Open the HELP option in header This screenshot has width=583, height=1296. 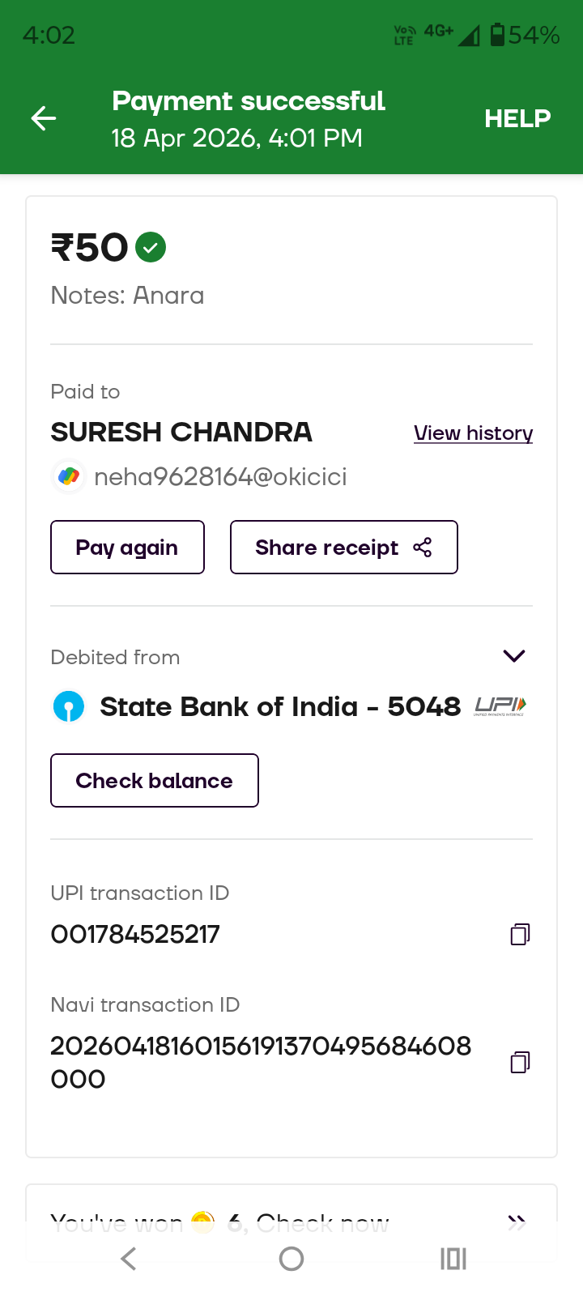click(517, 118)
